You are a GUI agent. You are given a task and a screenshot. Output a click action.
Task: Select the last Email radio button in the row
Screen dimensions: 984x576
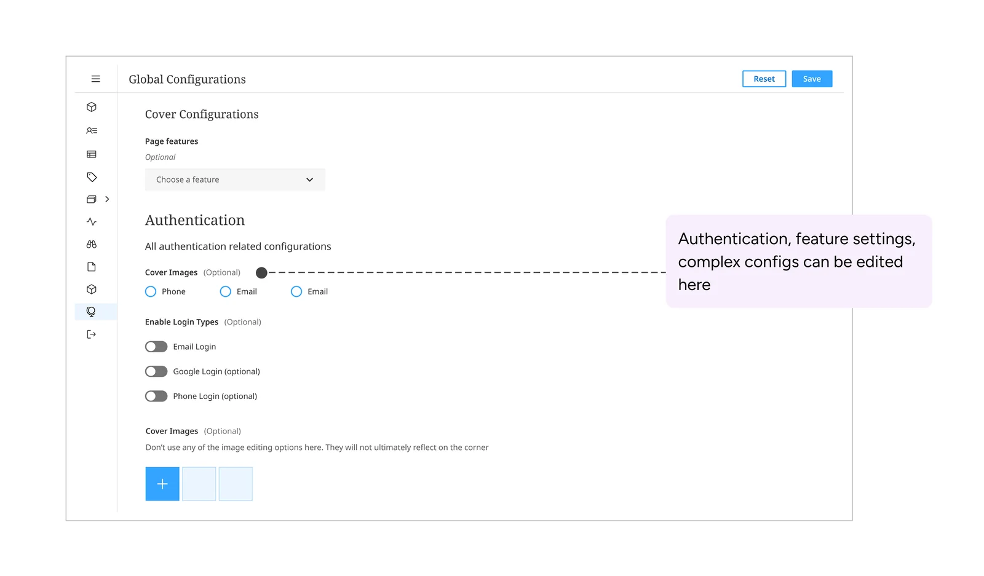pyautogui.click(x=296, y=291)
